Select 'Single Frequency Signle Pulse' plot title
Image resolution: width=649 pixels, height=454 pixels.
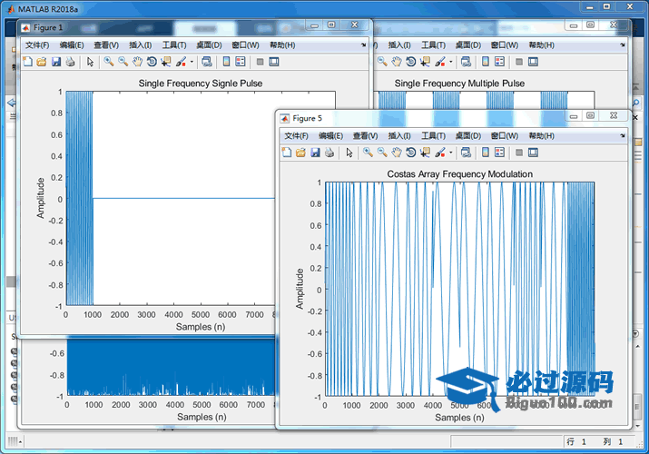coord(201,84)
